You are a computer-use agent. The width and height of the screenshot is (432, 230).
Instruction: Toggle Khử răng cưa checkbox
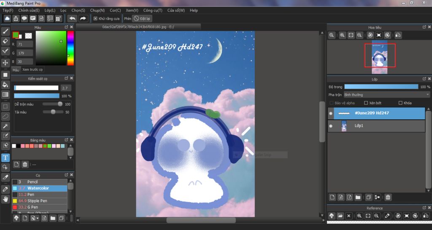[95, 19]
